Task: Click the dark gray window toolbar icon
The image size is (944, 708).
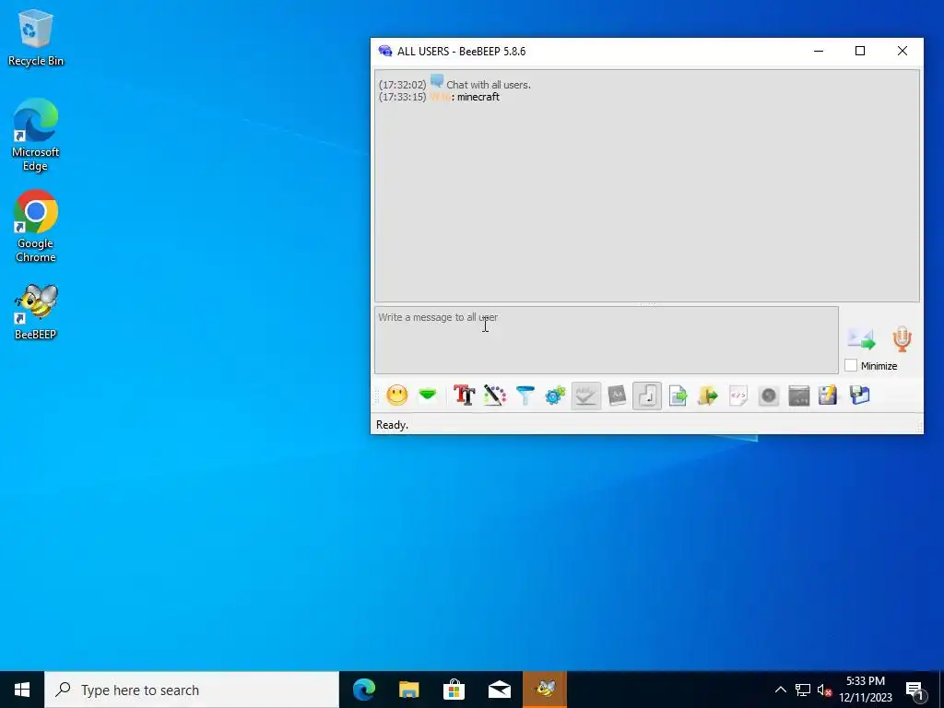Action: click(799, 395)
